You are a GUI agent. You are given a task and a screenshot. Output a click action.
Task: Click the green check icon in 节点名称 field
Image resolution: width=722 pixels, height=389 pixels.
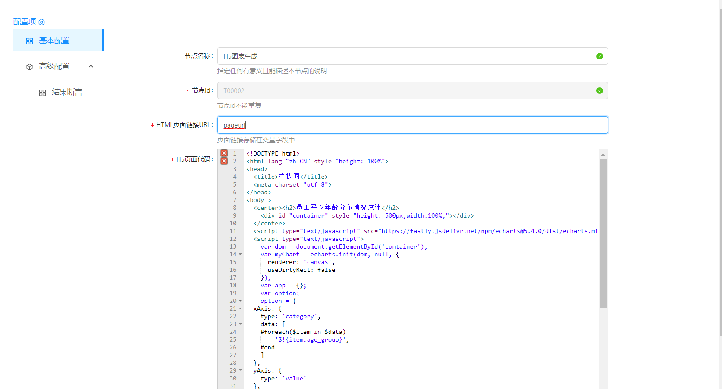pyautogui.click(x=599, y=56)
